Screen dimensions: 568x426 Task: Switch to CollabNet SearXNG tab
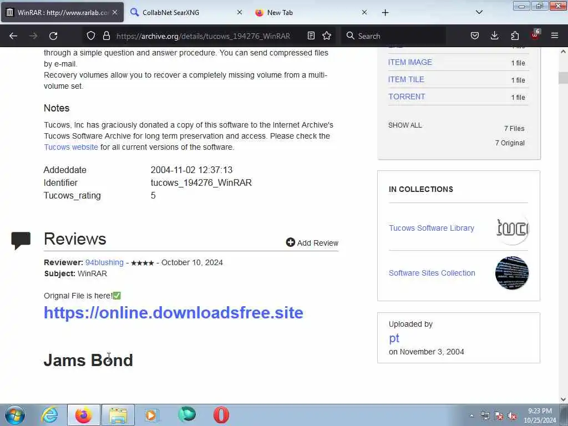coord(186,12)
